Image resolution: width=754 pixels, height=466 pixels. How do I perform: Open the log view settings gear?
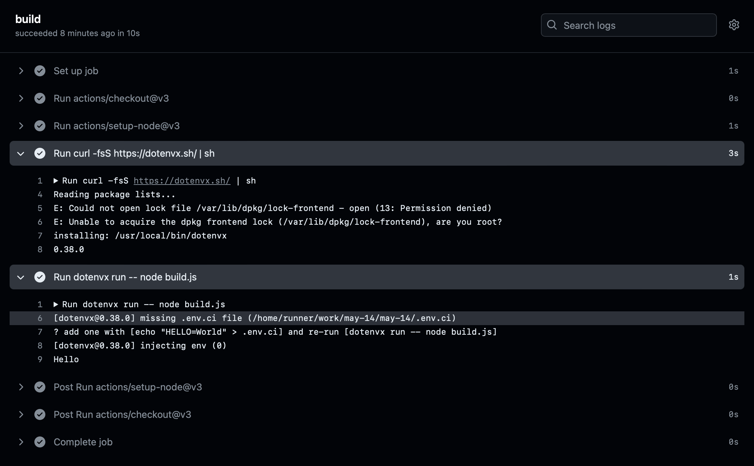coord(734,25)
